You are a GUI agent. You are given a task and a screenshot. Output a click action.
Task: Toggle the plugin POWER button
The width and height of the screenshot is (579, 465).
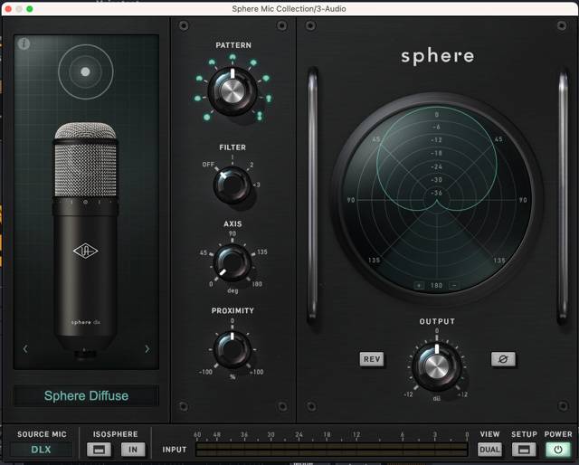click(558, 450)
